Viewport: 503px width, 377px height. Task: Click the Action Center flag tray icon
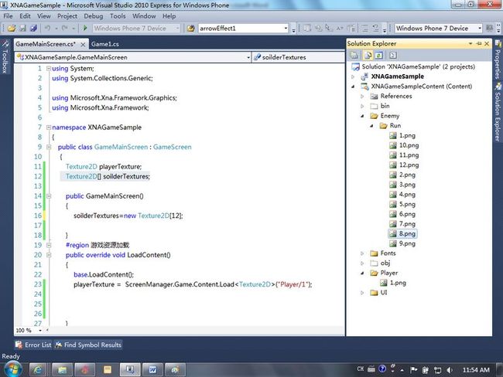(x=413, y=370)
